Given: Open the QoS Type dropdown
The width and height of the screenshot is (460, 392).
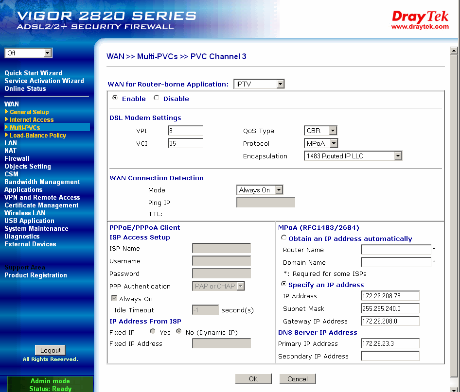Looking at the screenshot, I should click(320, 131).
